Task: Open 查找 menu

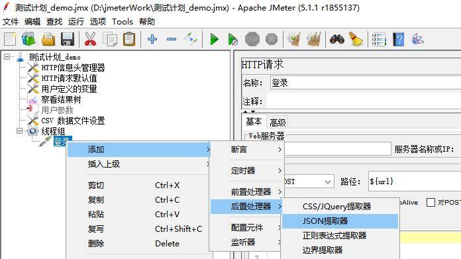Action: (54, 21)
